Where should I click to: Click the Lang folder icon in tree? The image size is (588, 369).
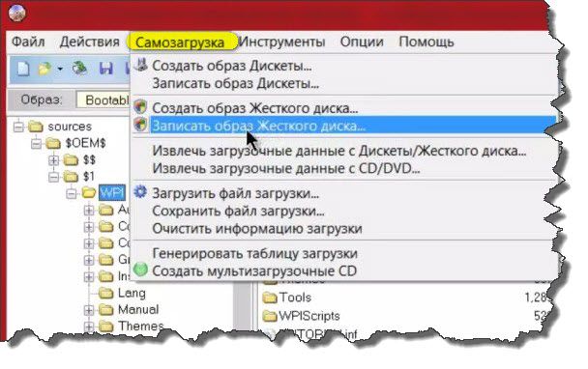point(105,293)
